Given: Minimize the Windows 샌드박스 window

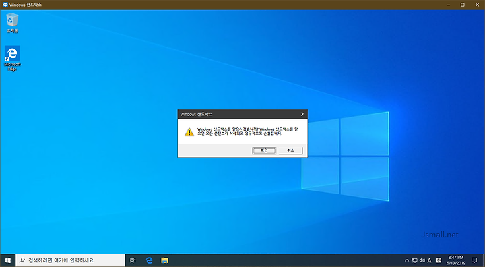Looking at the screenshot, I should click(448, 5).
